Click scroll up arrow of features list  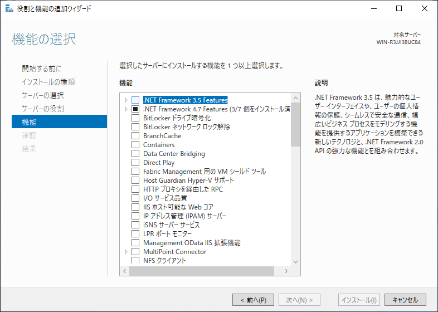(295, 98)
